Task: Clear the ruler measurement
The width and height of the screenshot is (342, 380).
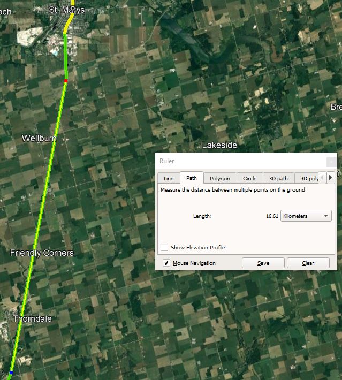Action: tap(308, 263)
